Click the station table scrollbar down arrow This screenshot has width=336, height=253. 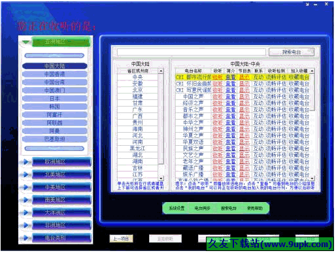click(312, 178)
